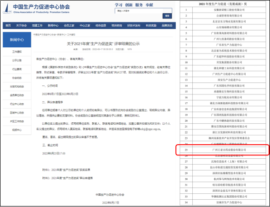This screenshot has width=270, height=207.
Task: Select 公示公告 in the left sidebar
Action: [17, 60]
